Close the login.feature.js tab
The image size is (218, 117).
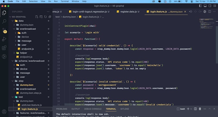tap(185, 12)
